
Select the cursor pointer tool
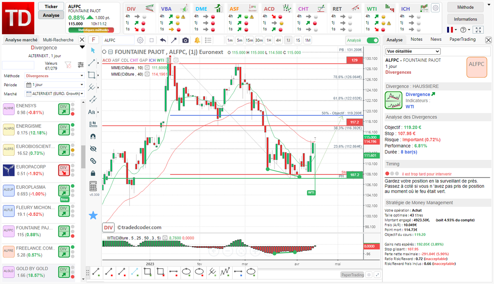coord(93,50)
